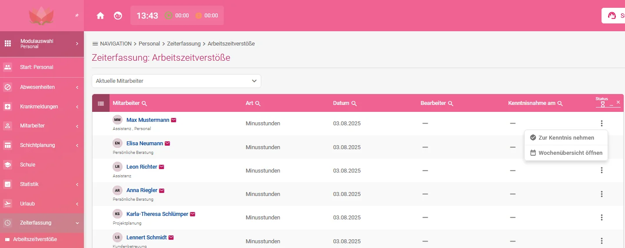Collapse the Zeiterfassung sidebar section
Screen dimensions: 625x248
tap(77, 223)
